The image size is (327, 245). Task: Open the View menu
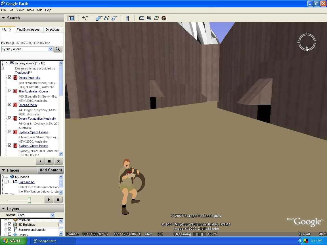[x=20, y=10]
